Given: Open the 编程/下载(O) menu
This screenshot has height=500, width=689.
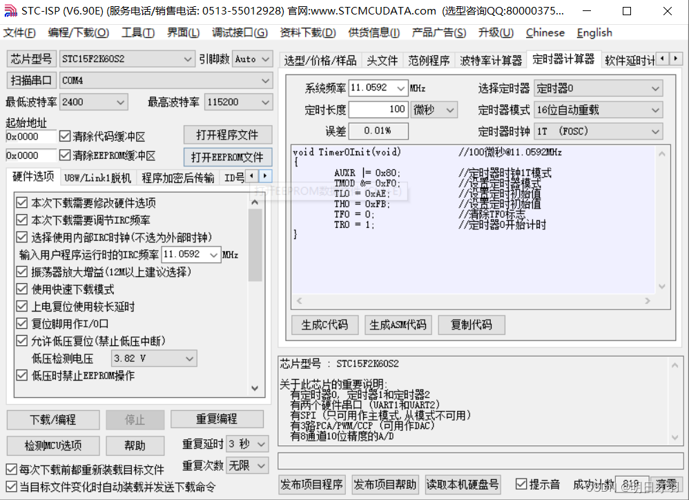Looking at the screenshot, I should pos(78,32).
